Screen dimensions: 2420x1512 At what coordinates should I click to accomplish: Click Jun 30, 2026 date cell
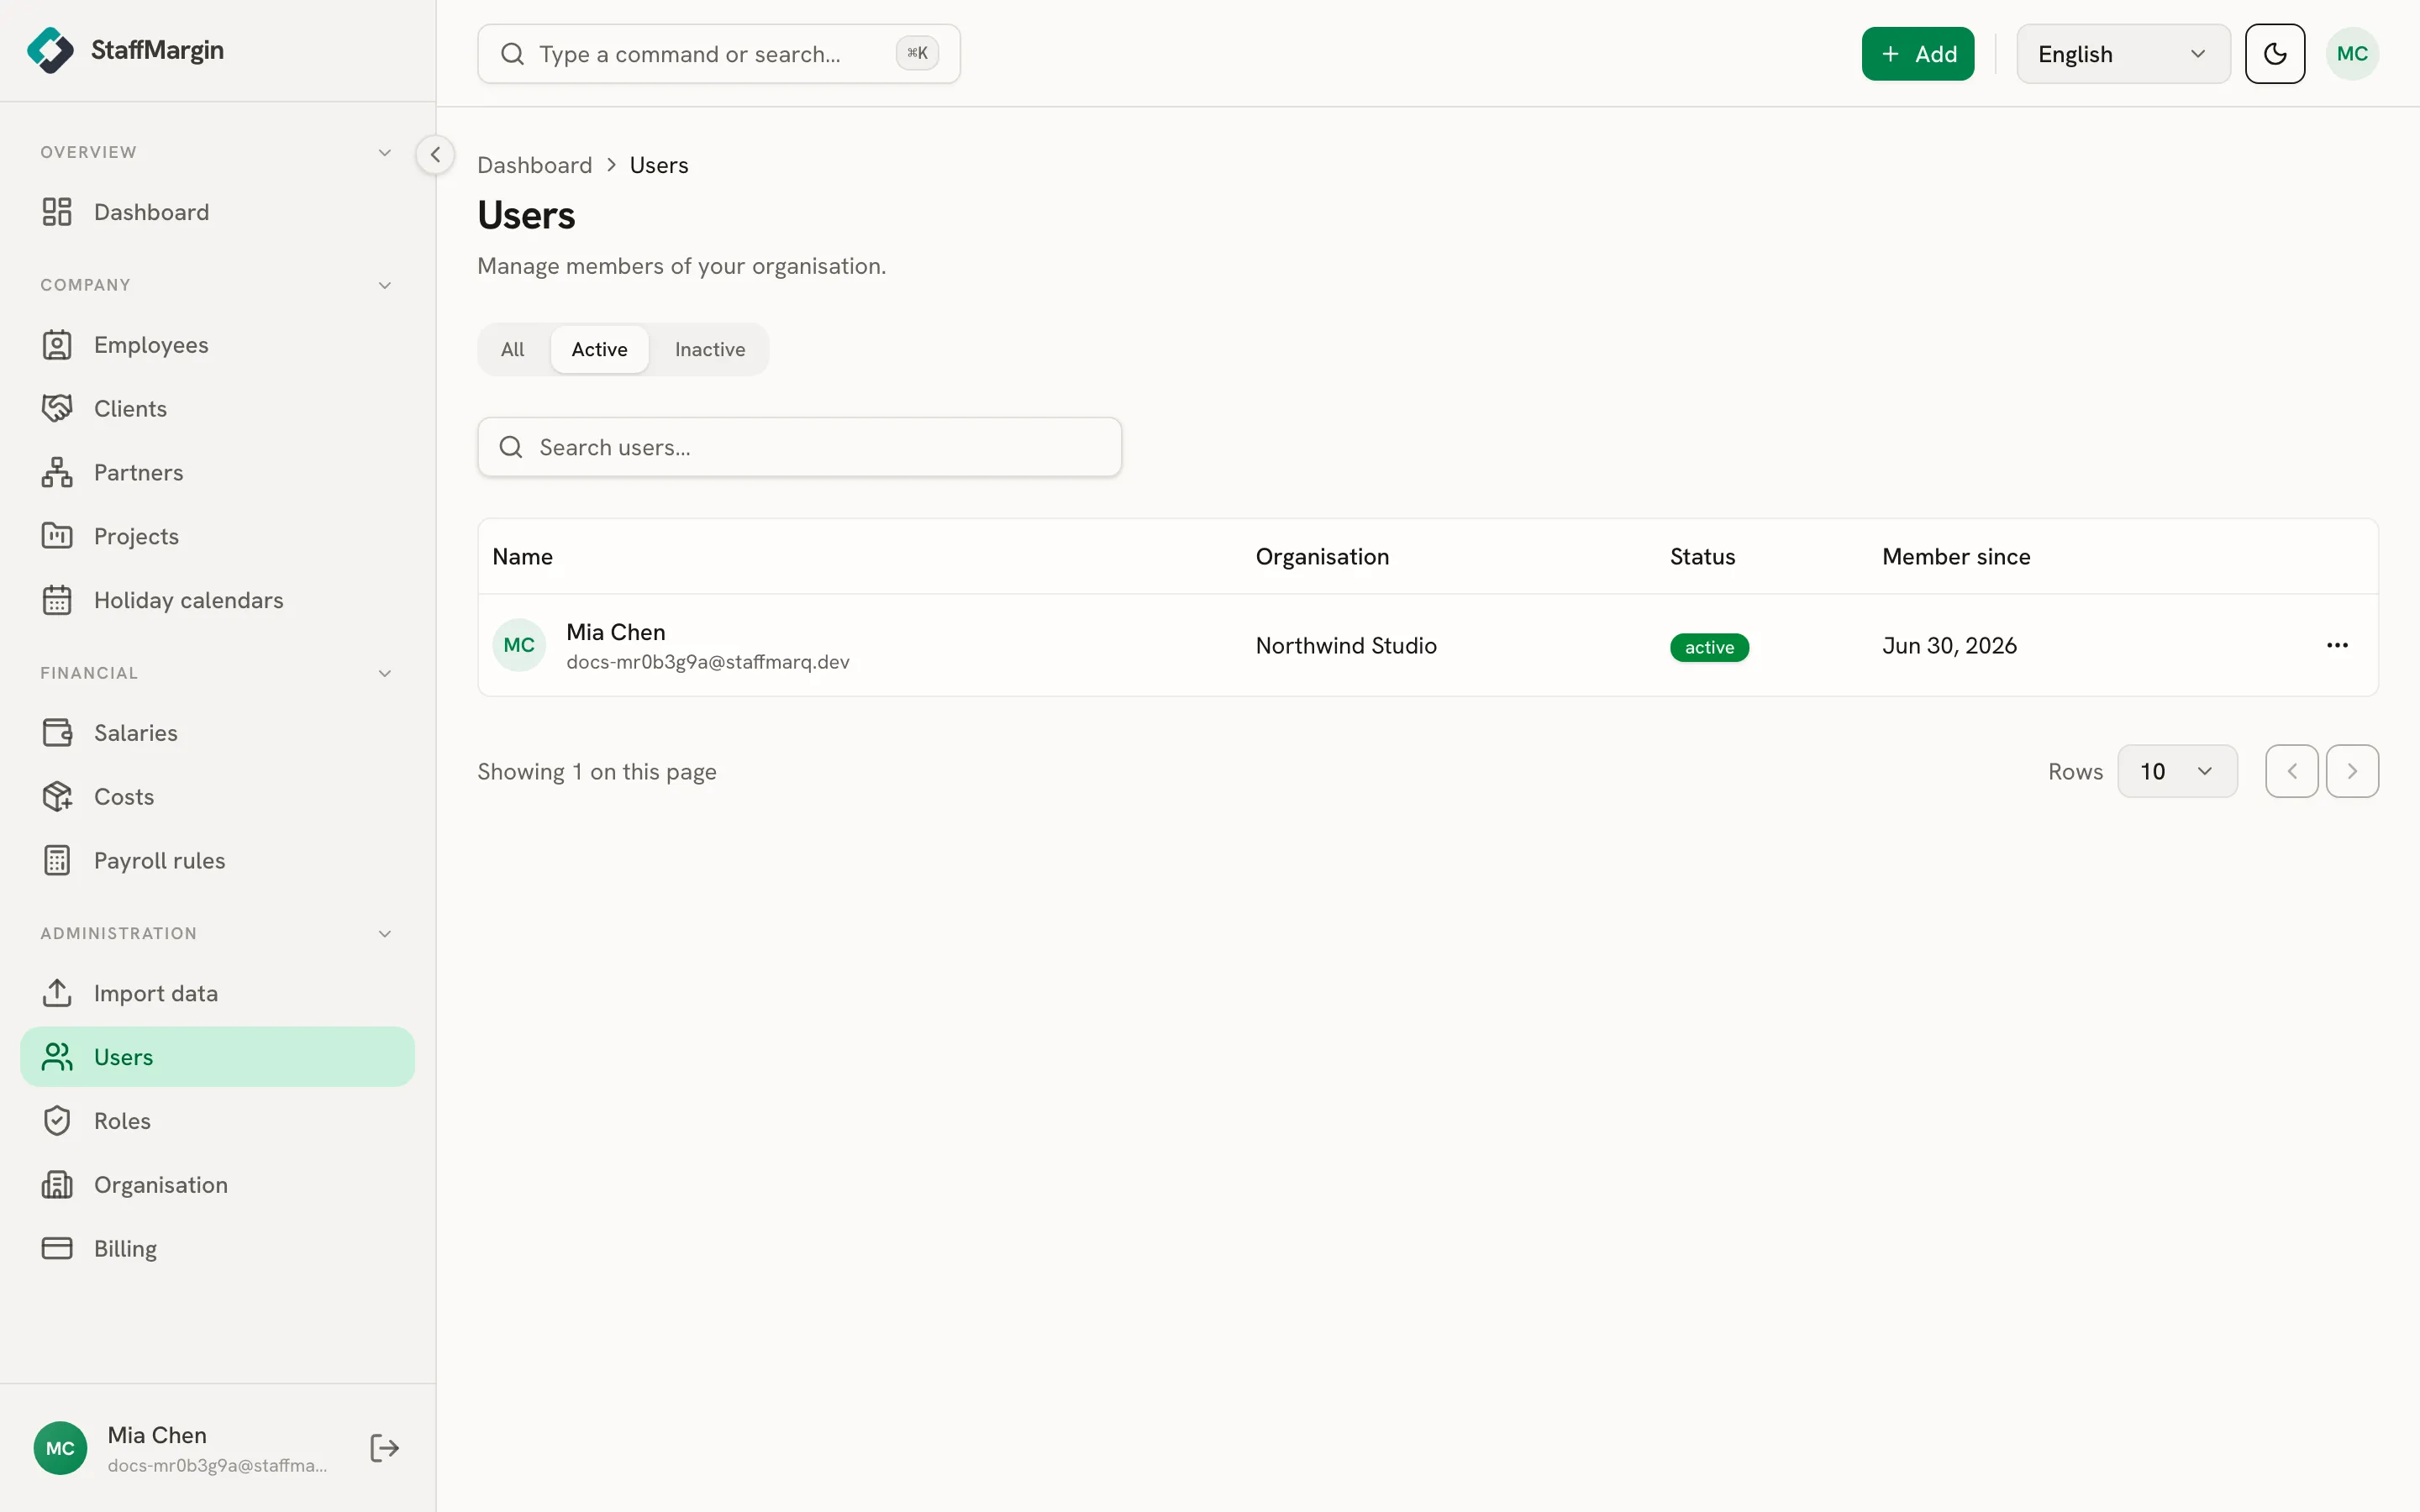point(1949,646)
